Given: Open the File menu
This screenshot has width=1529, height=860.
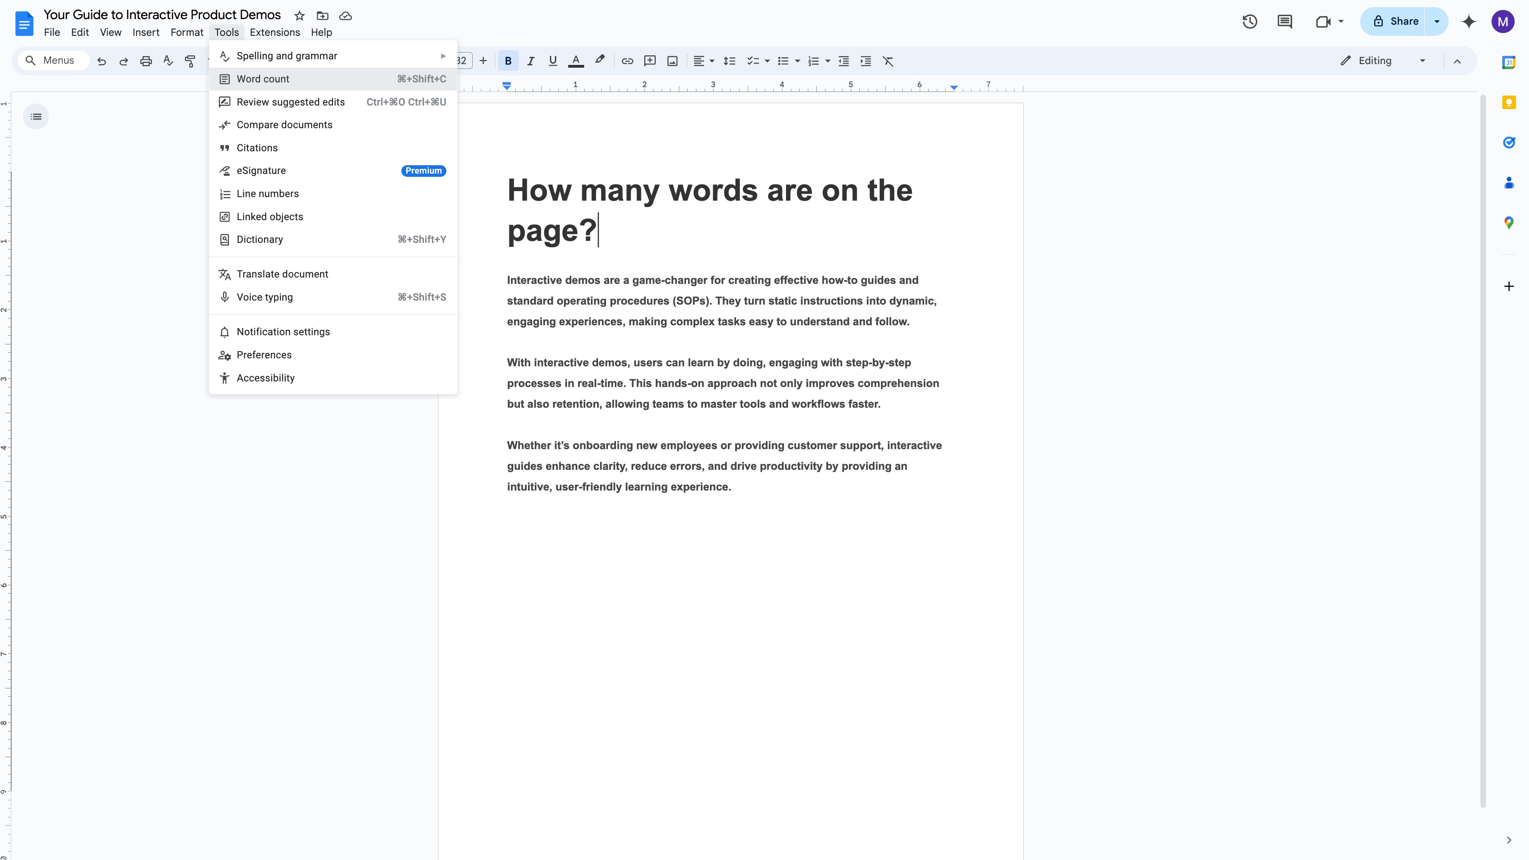Looking at the screenshot, I should (52, 33).
